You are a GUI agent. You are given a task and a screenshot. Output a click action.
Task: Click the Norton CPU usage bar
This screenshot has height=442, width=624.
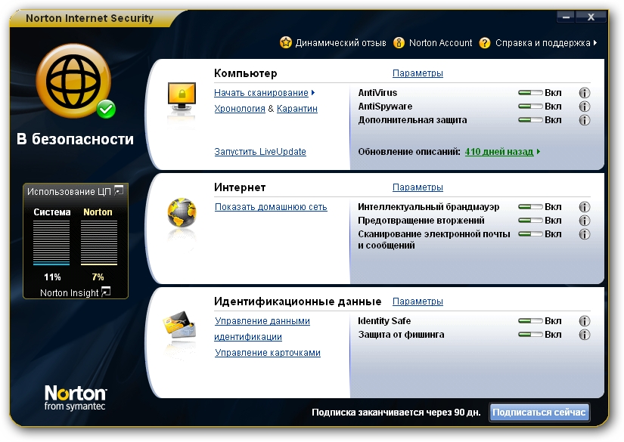99,243
